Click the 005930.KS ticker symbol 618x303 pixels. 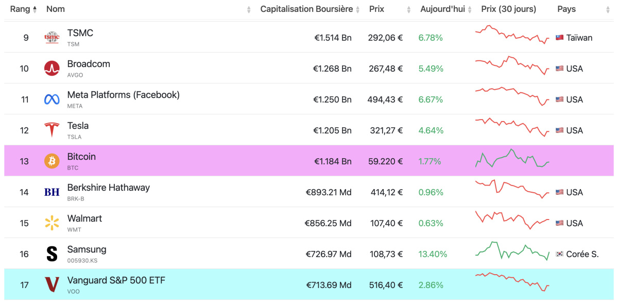coord(82,261)
